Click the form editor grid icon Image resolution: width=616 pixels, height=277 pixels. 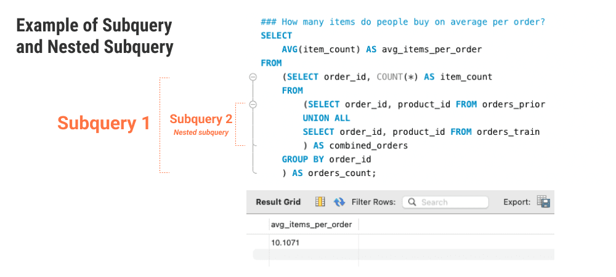point(320,202)
